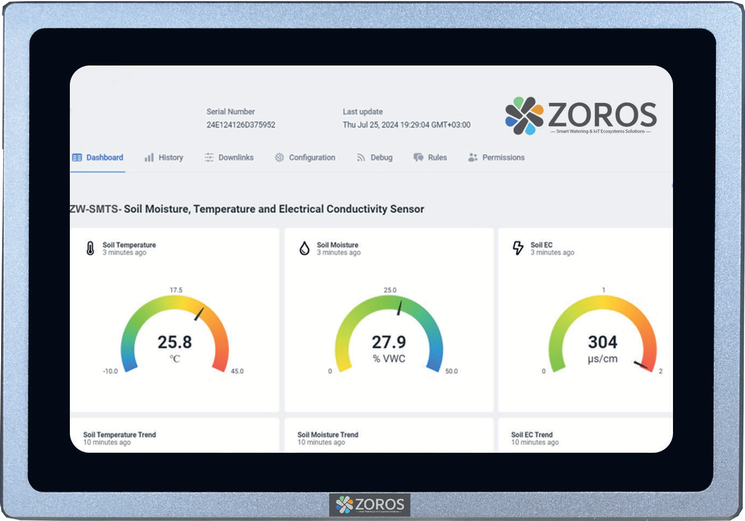Open the Rules tab
745x521 pixels.
(437, 157)
